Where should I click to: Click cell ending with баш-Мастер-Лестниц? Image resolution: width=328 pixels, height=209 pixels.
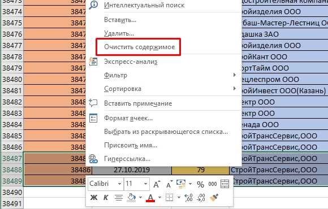[285, 23]
